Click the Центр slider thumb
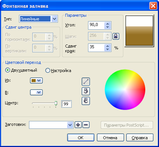 tap(56, 103)
